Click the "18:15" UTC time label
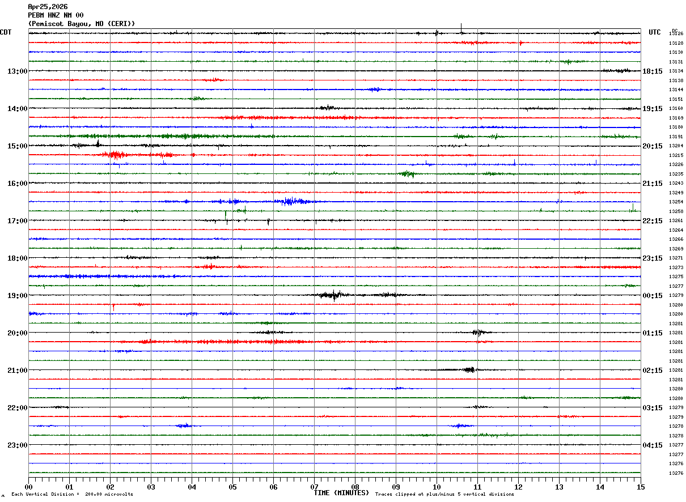This screenshot has height=502, width=686. [653, 71]
